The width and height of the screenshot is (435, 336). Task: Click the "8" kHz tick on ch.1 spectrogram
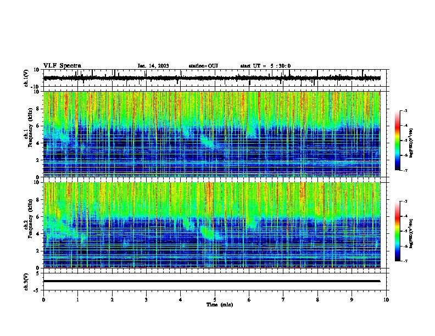[38, 109]
